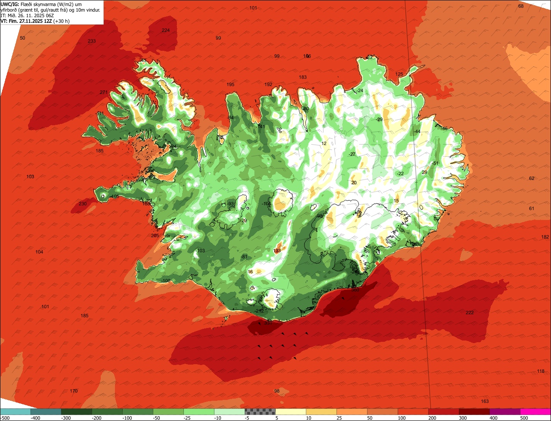Select the -50 to -25 legend swatch

coord(168,412)
